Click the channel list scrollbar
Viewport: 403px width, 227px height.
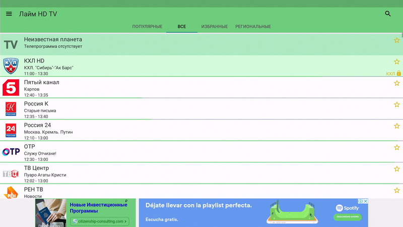[x=401, y=40]
